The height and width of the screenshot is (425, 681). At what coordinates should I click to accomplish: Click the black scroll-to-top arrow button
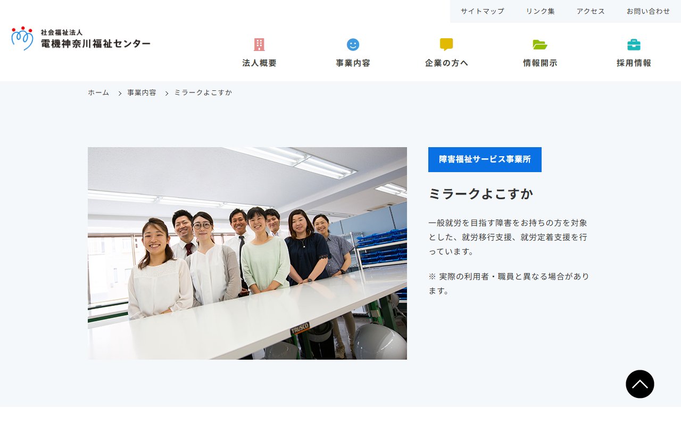pos(640,384)
